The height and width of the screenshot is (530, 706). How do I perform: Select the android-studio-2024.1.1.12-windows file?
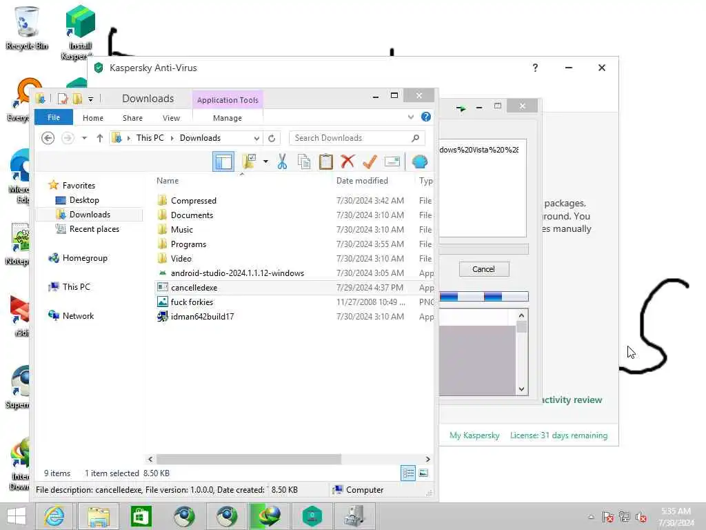point(237,273)
